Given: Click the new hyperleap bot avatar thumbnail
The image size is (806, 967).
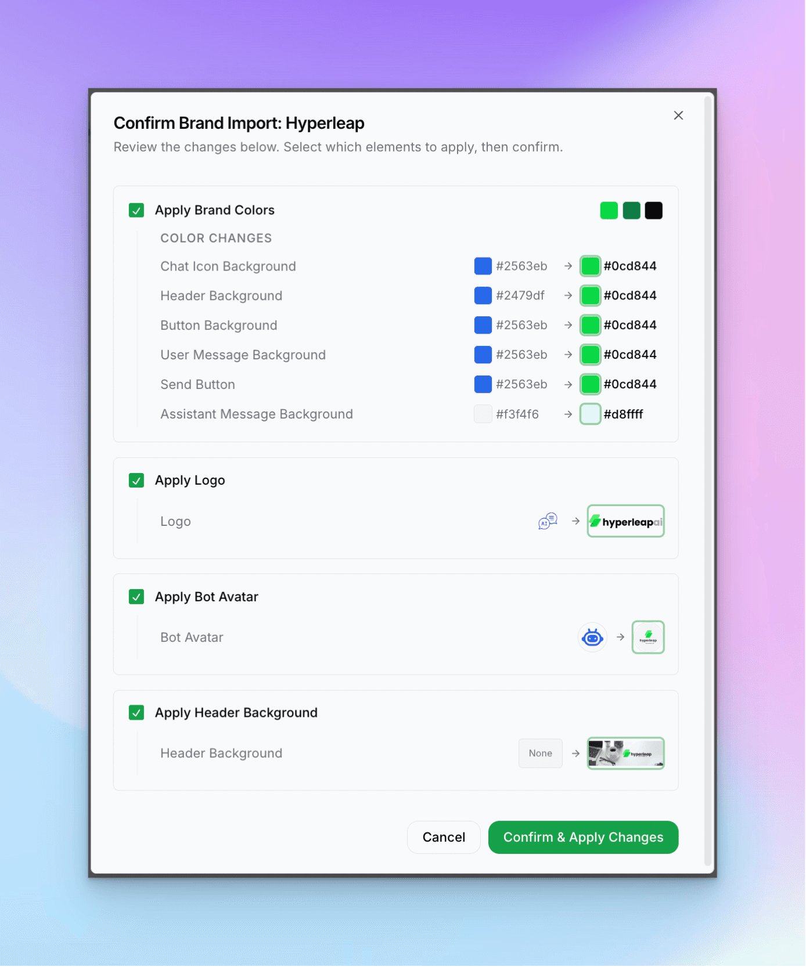Looking at the screenshot, I should (648, 637).
